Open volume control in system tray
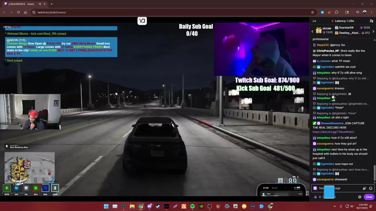 coord(352,206)
